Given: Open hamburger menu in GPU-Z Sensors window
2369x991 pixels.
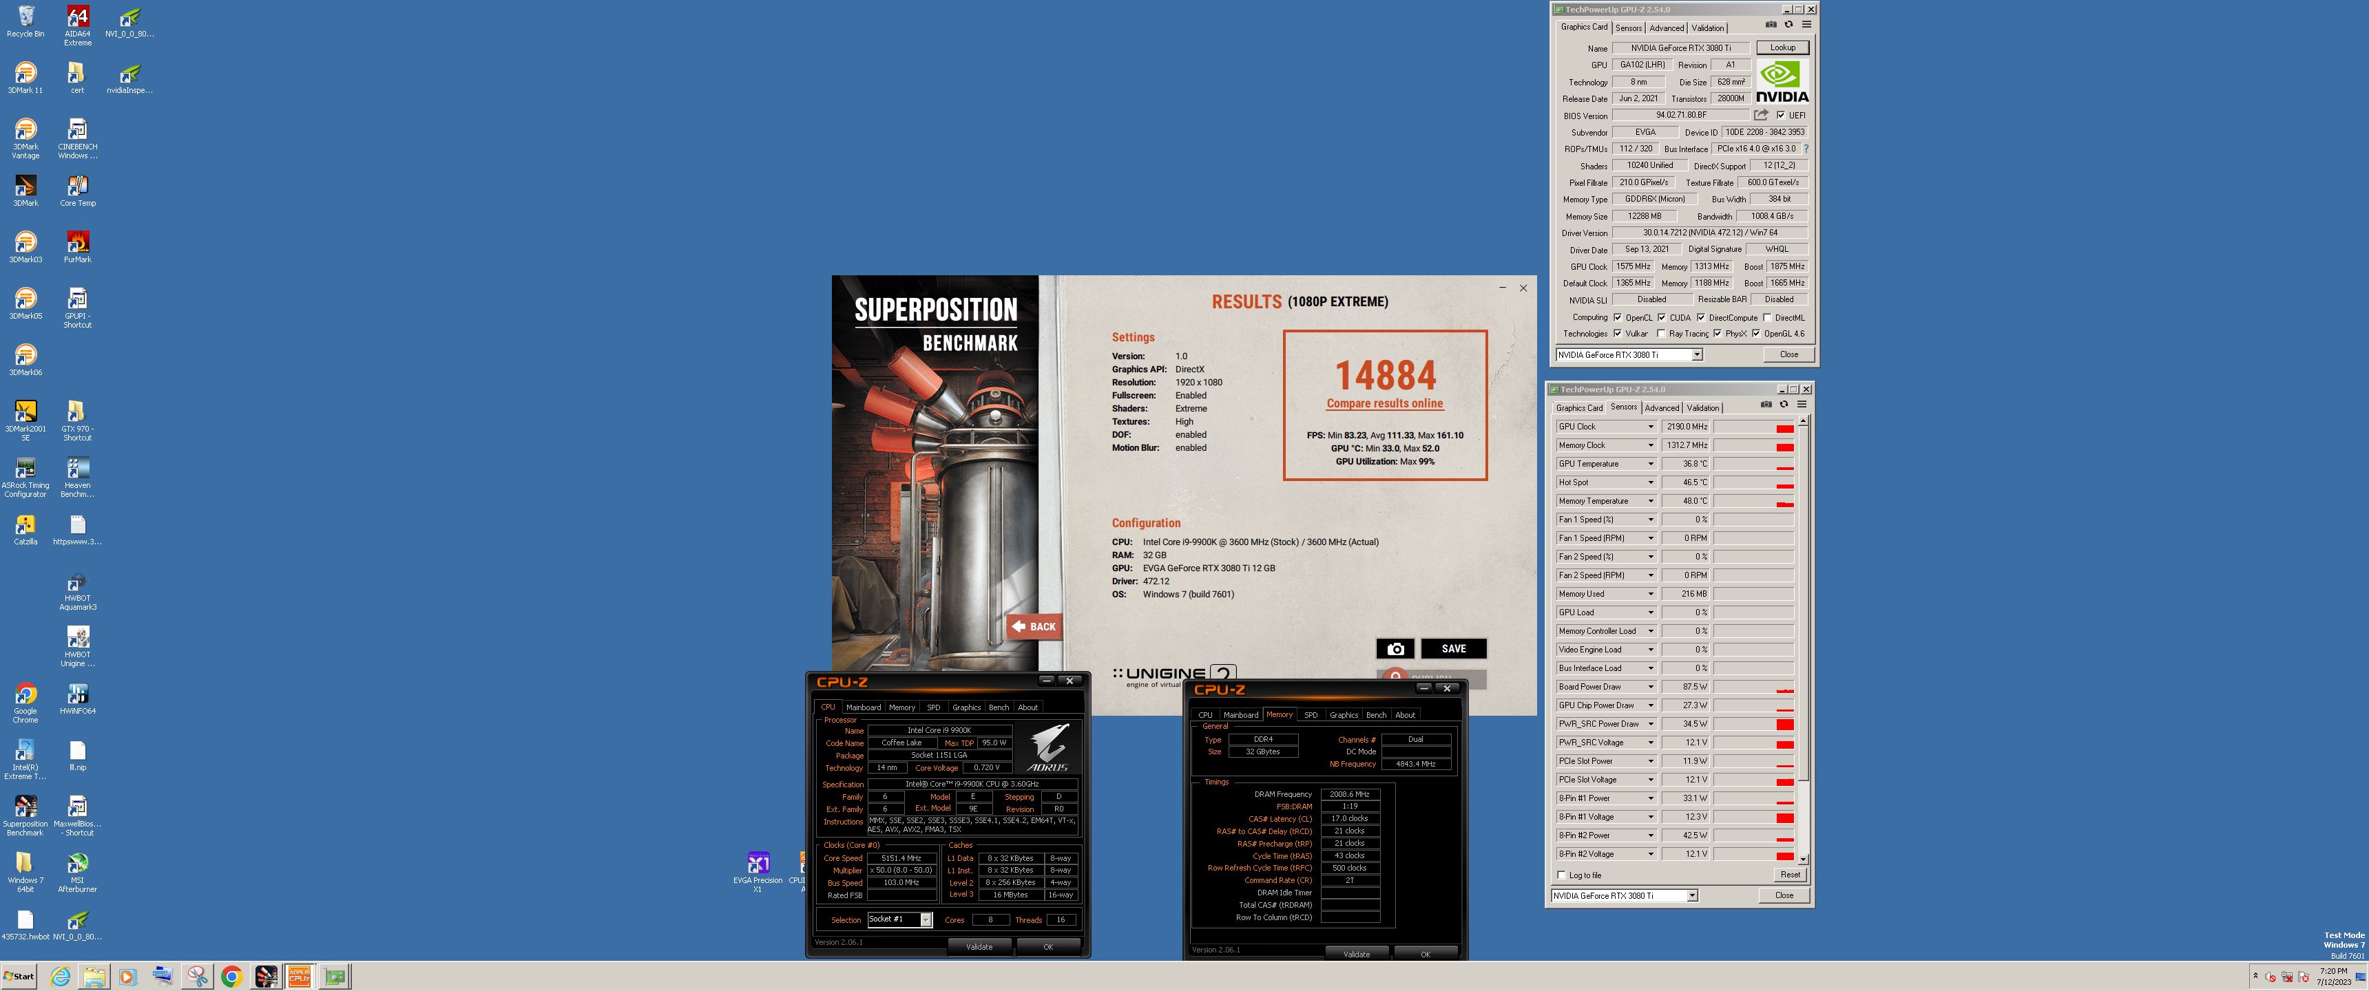Looking at the screenshot, I should point(1802,405).
